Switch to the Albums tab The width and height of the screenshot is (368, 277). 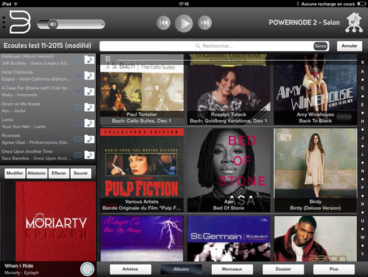tap(181, 269)
